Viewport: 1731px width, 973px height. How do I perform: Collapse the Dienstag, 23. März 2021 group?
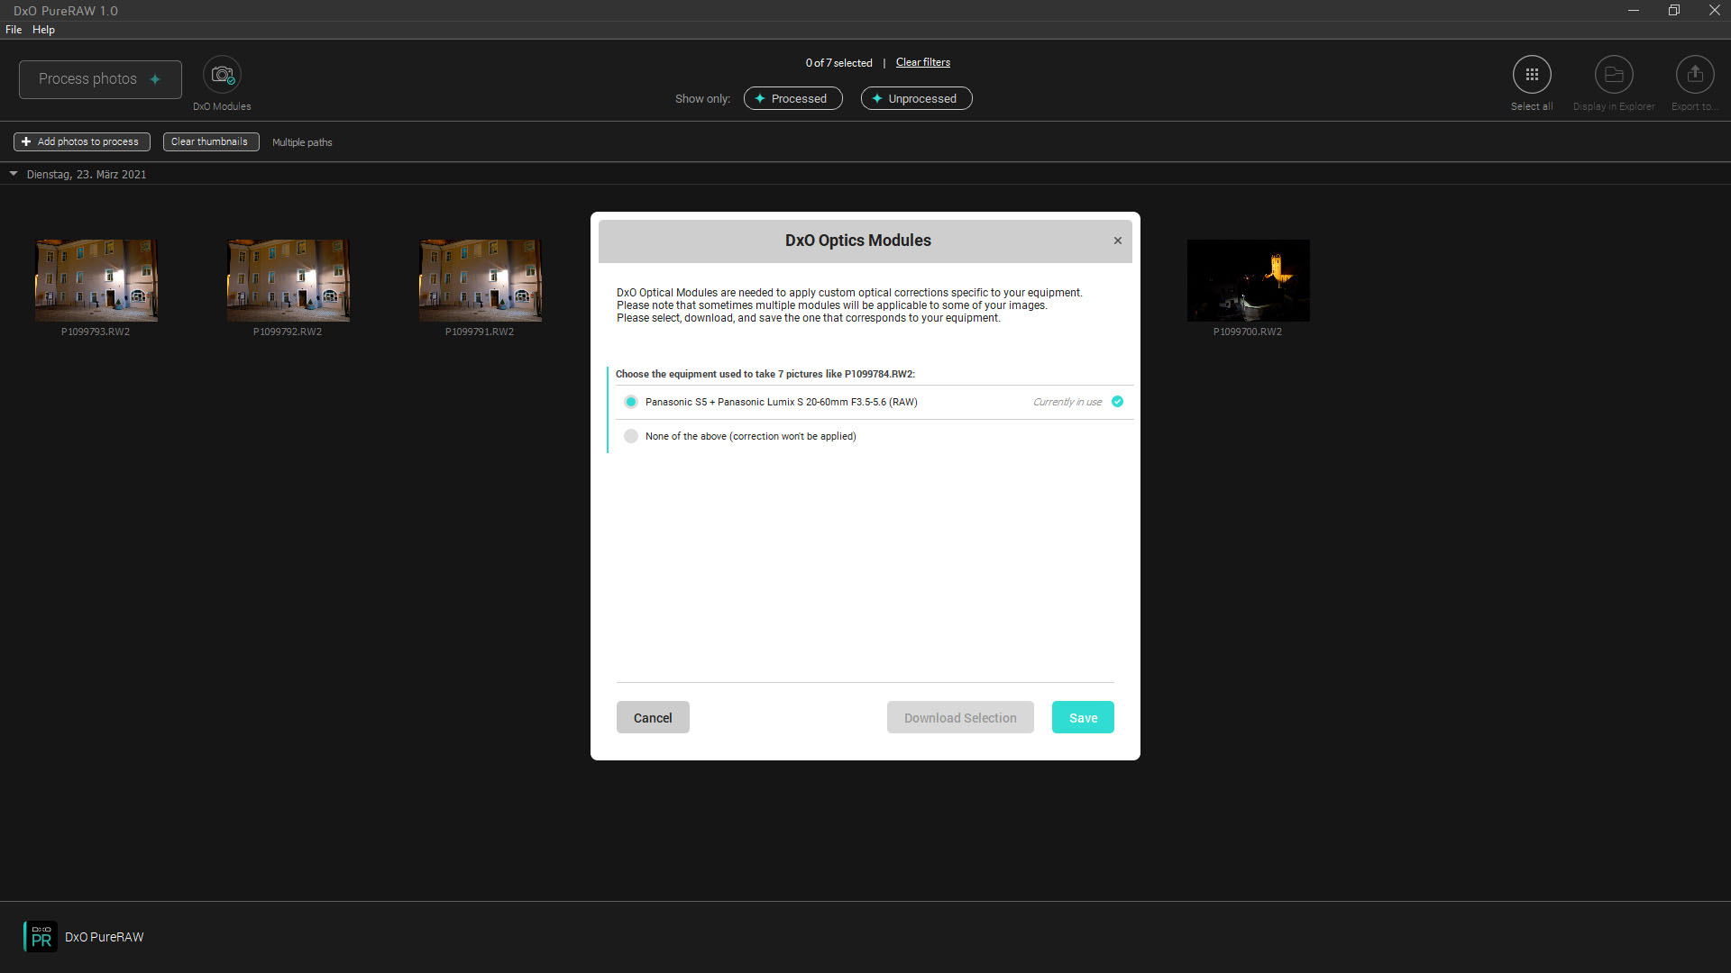[14, 174]
